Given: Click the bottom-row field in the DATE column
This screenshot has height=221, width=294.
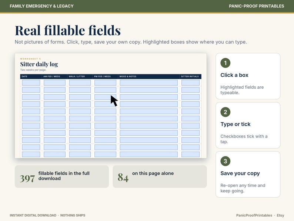Looking at the screenshot, I should (31, 154).
